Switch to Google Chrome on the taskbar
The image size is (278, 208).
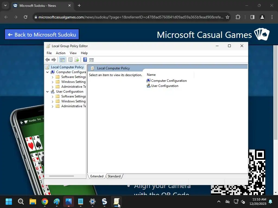(x=45, y=201)
